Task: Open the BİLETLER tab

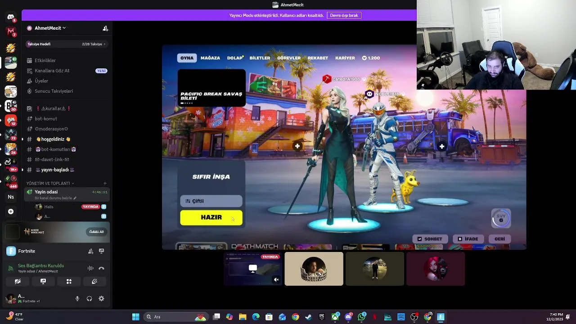Action: 260,58
